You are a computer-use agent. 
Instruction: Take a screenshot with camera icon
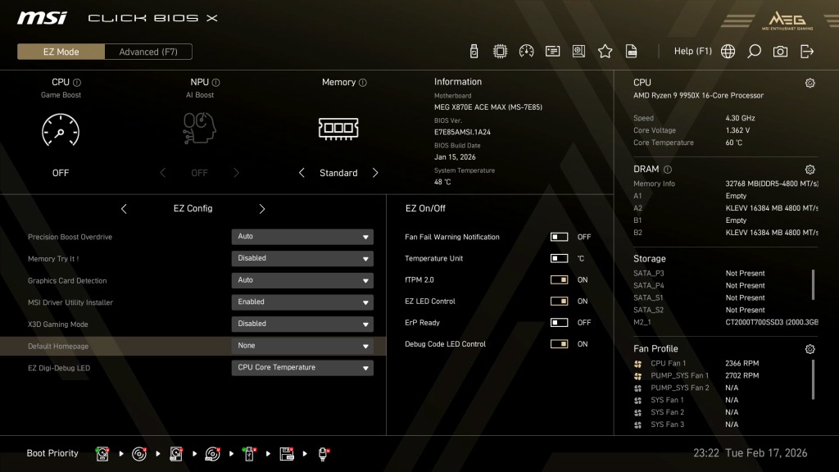tap(780, 52)
